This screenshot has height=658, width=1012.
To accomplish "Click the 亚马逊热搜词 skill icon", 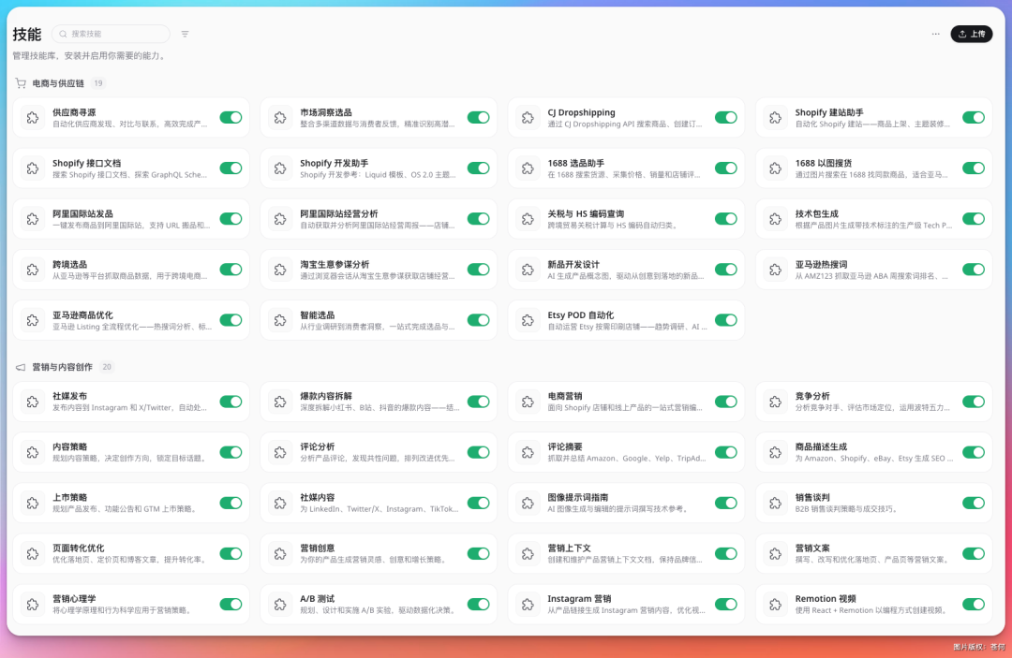I will (x=775, y=269).
